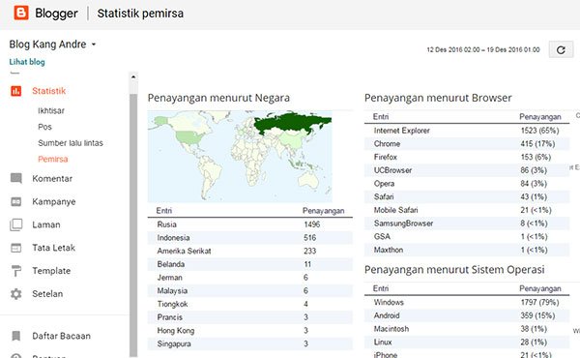Click the world map country chart

[240, 156]
